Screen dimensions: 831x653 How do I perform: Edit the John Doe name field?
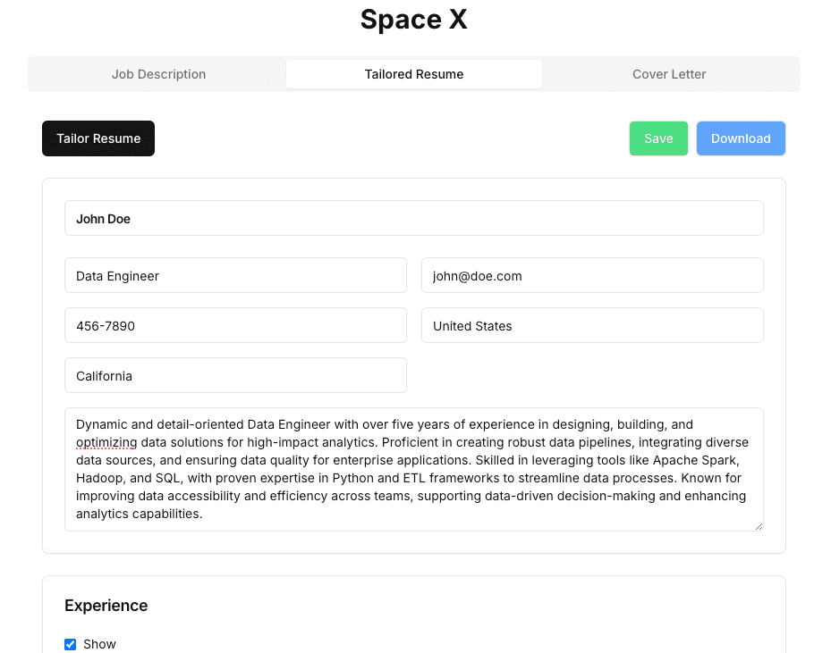click(414, 218)
